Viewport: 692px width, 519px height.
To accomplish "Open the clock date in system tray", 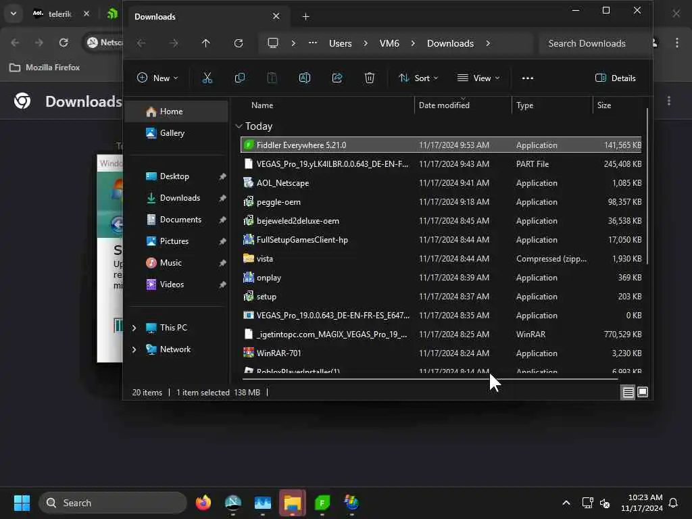I will click(x=642, y=503).
